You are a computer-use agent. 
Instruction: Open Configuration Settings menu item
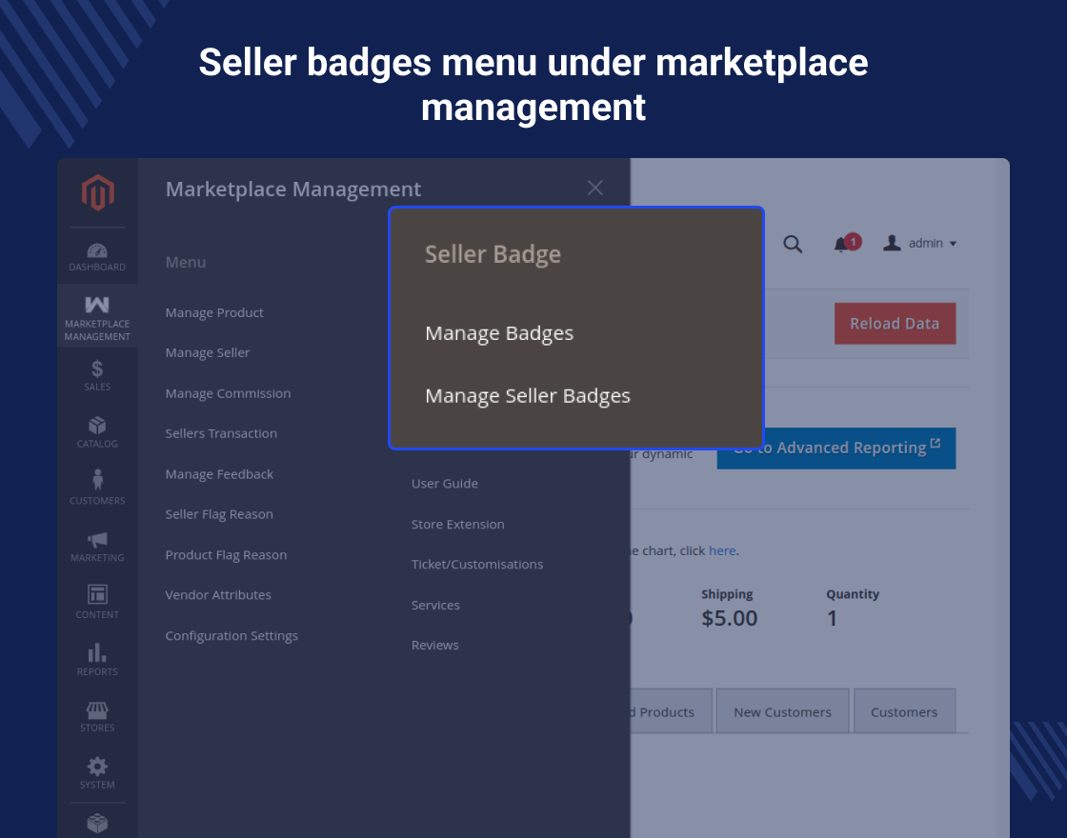click(x=232, y=636)
